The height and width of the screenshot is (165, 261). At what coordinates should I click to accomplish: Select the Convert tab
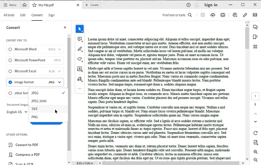coord(37,15)
